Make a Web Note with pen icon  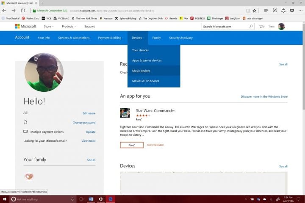(274, 11)
